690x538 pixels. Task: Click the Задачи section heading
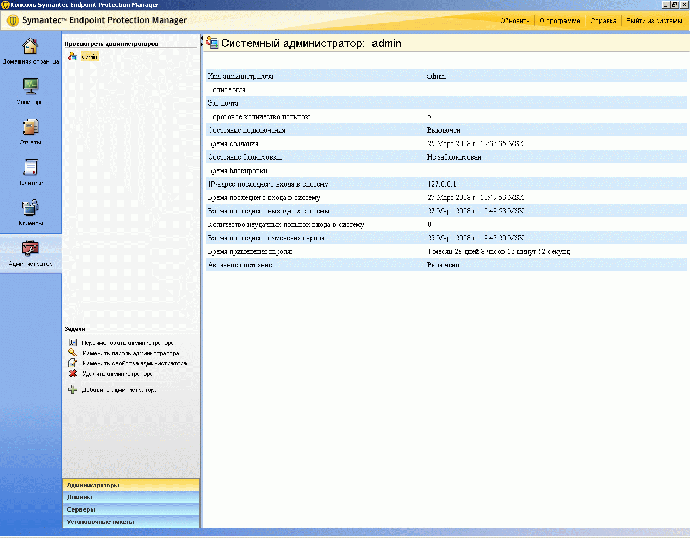click(75, 329)
